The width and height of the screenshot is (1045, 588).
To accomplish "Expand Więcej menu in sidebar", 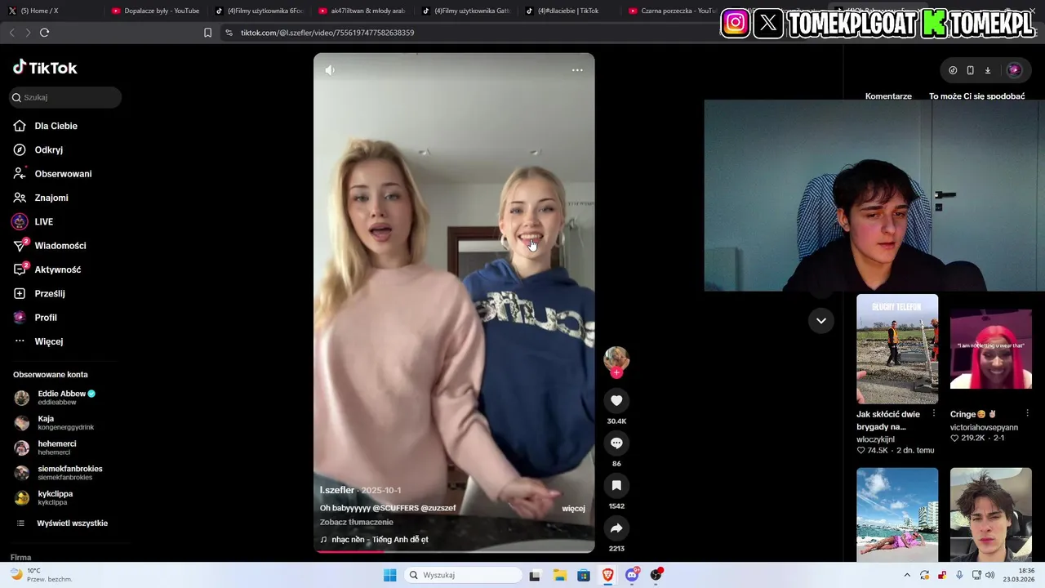I will pos(38,341).
